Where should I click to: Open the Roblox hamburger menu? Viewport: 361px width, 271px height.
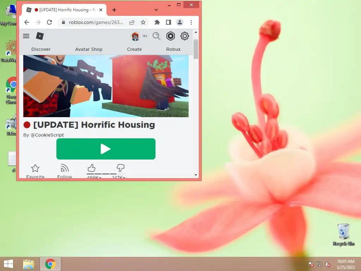click(x=26, y=36)
